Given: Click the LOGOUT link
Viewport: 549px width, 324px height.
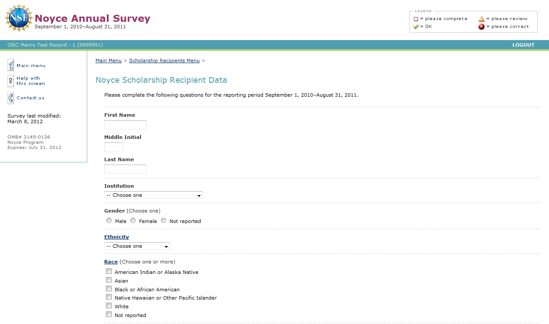Looking at the screenshot, I should [x=523, y=45].
